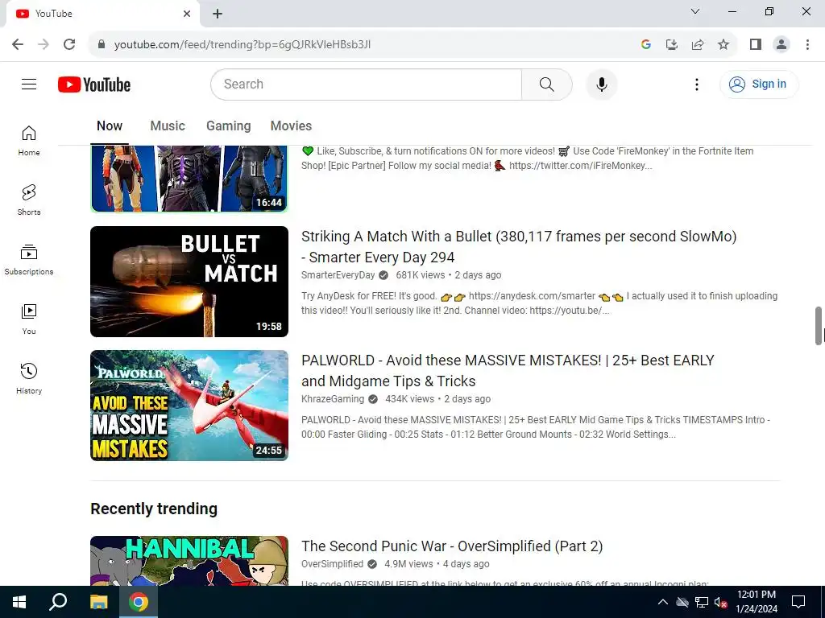825x618 pixels.
Task: Click the "434K views" text
Action: click(x=409, y=399)
